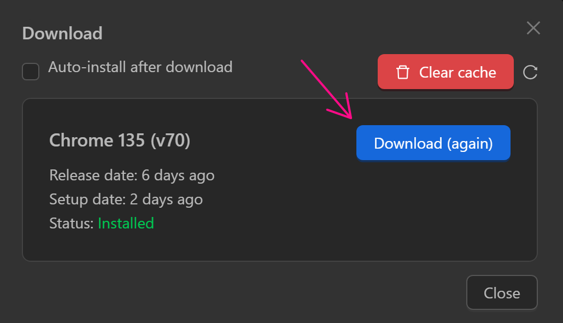The height and width of the screenshot is (323, 563).
Task: Click the word "(again)" on the blue button
Action: tap(470, 143)
